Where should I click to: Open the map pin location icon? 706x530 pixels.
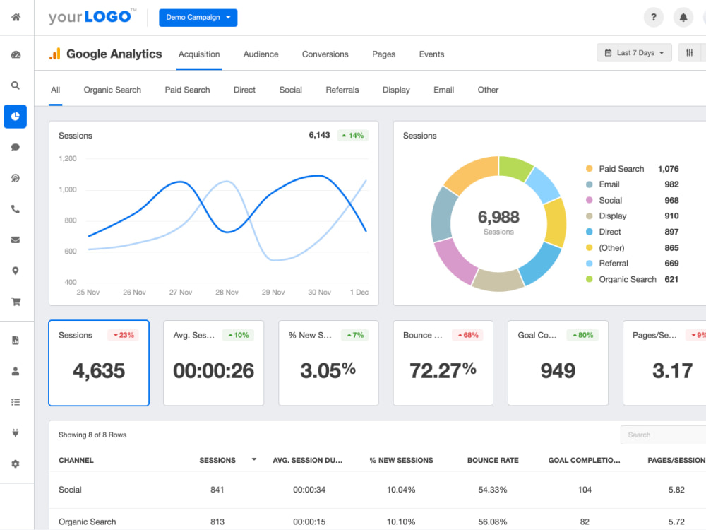[x=16, y=271]
